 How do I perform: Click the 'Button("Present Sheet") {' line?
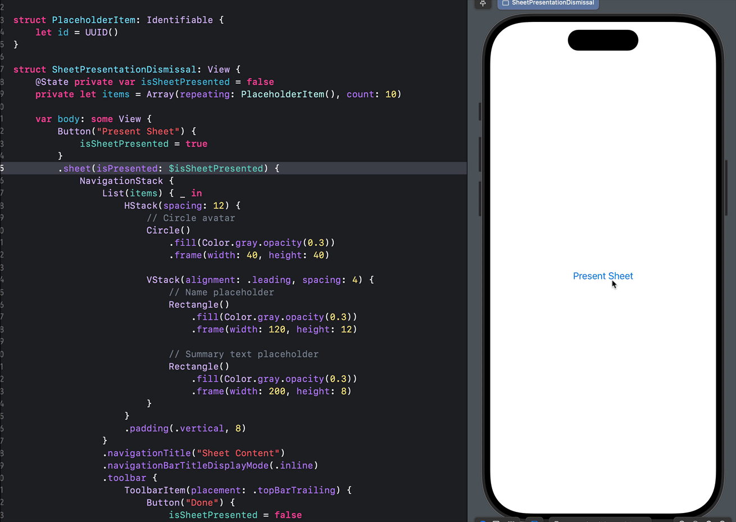point(127,131)
